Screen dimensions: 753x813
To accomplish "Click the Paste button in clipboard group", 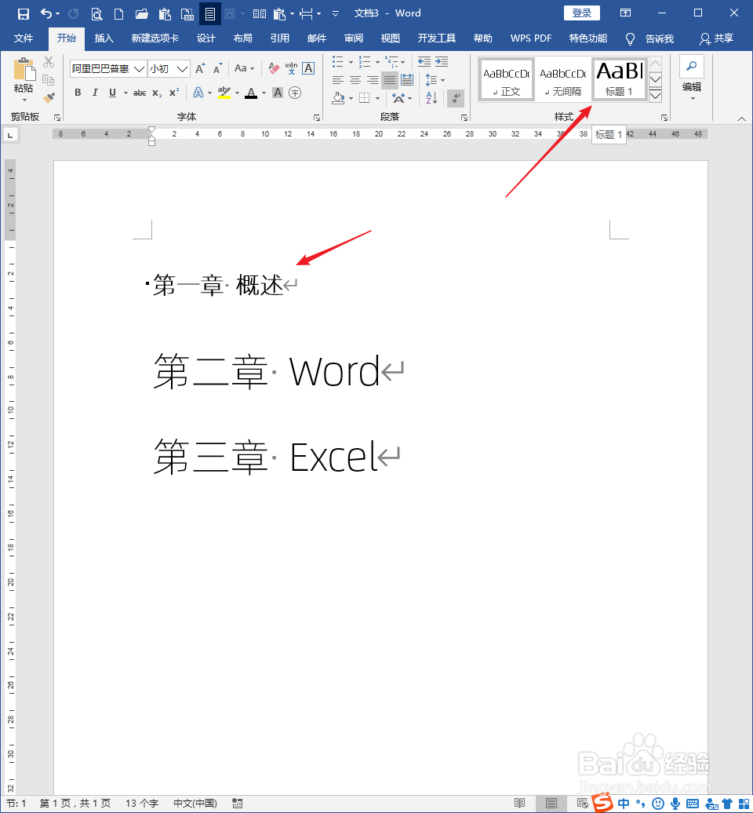I will 24,78.
